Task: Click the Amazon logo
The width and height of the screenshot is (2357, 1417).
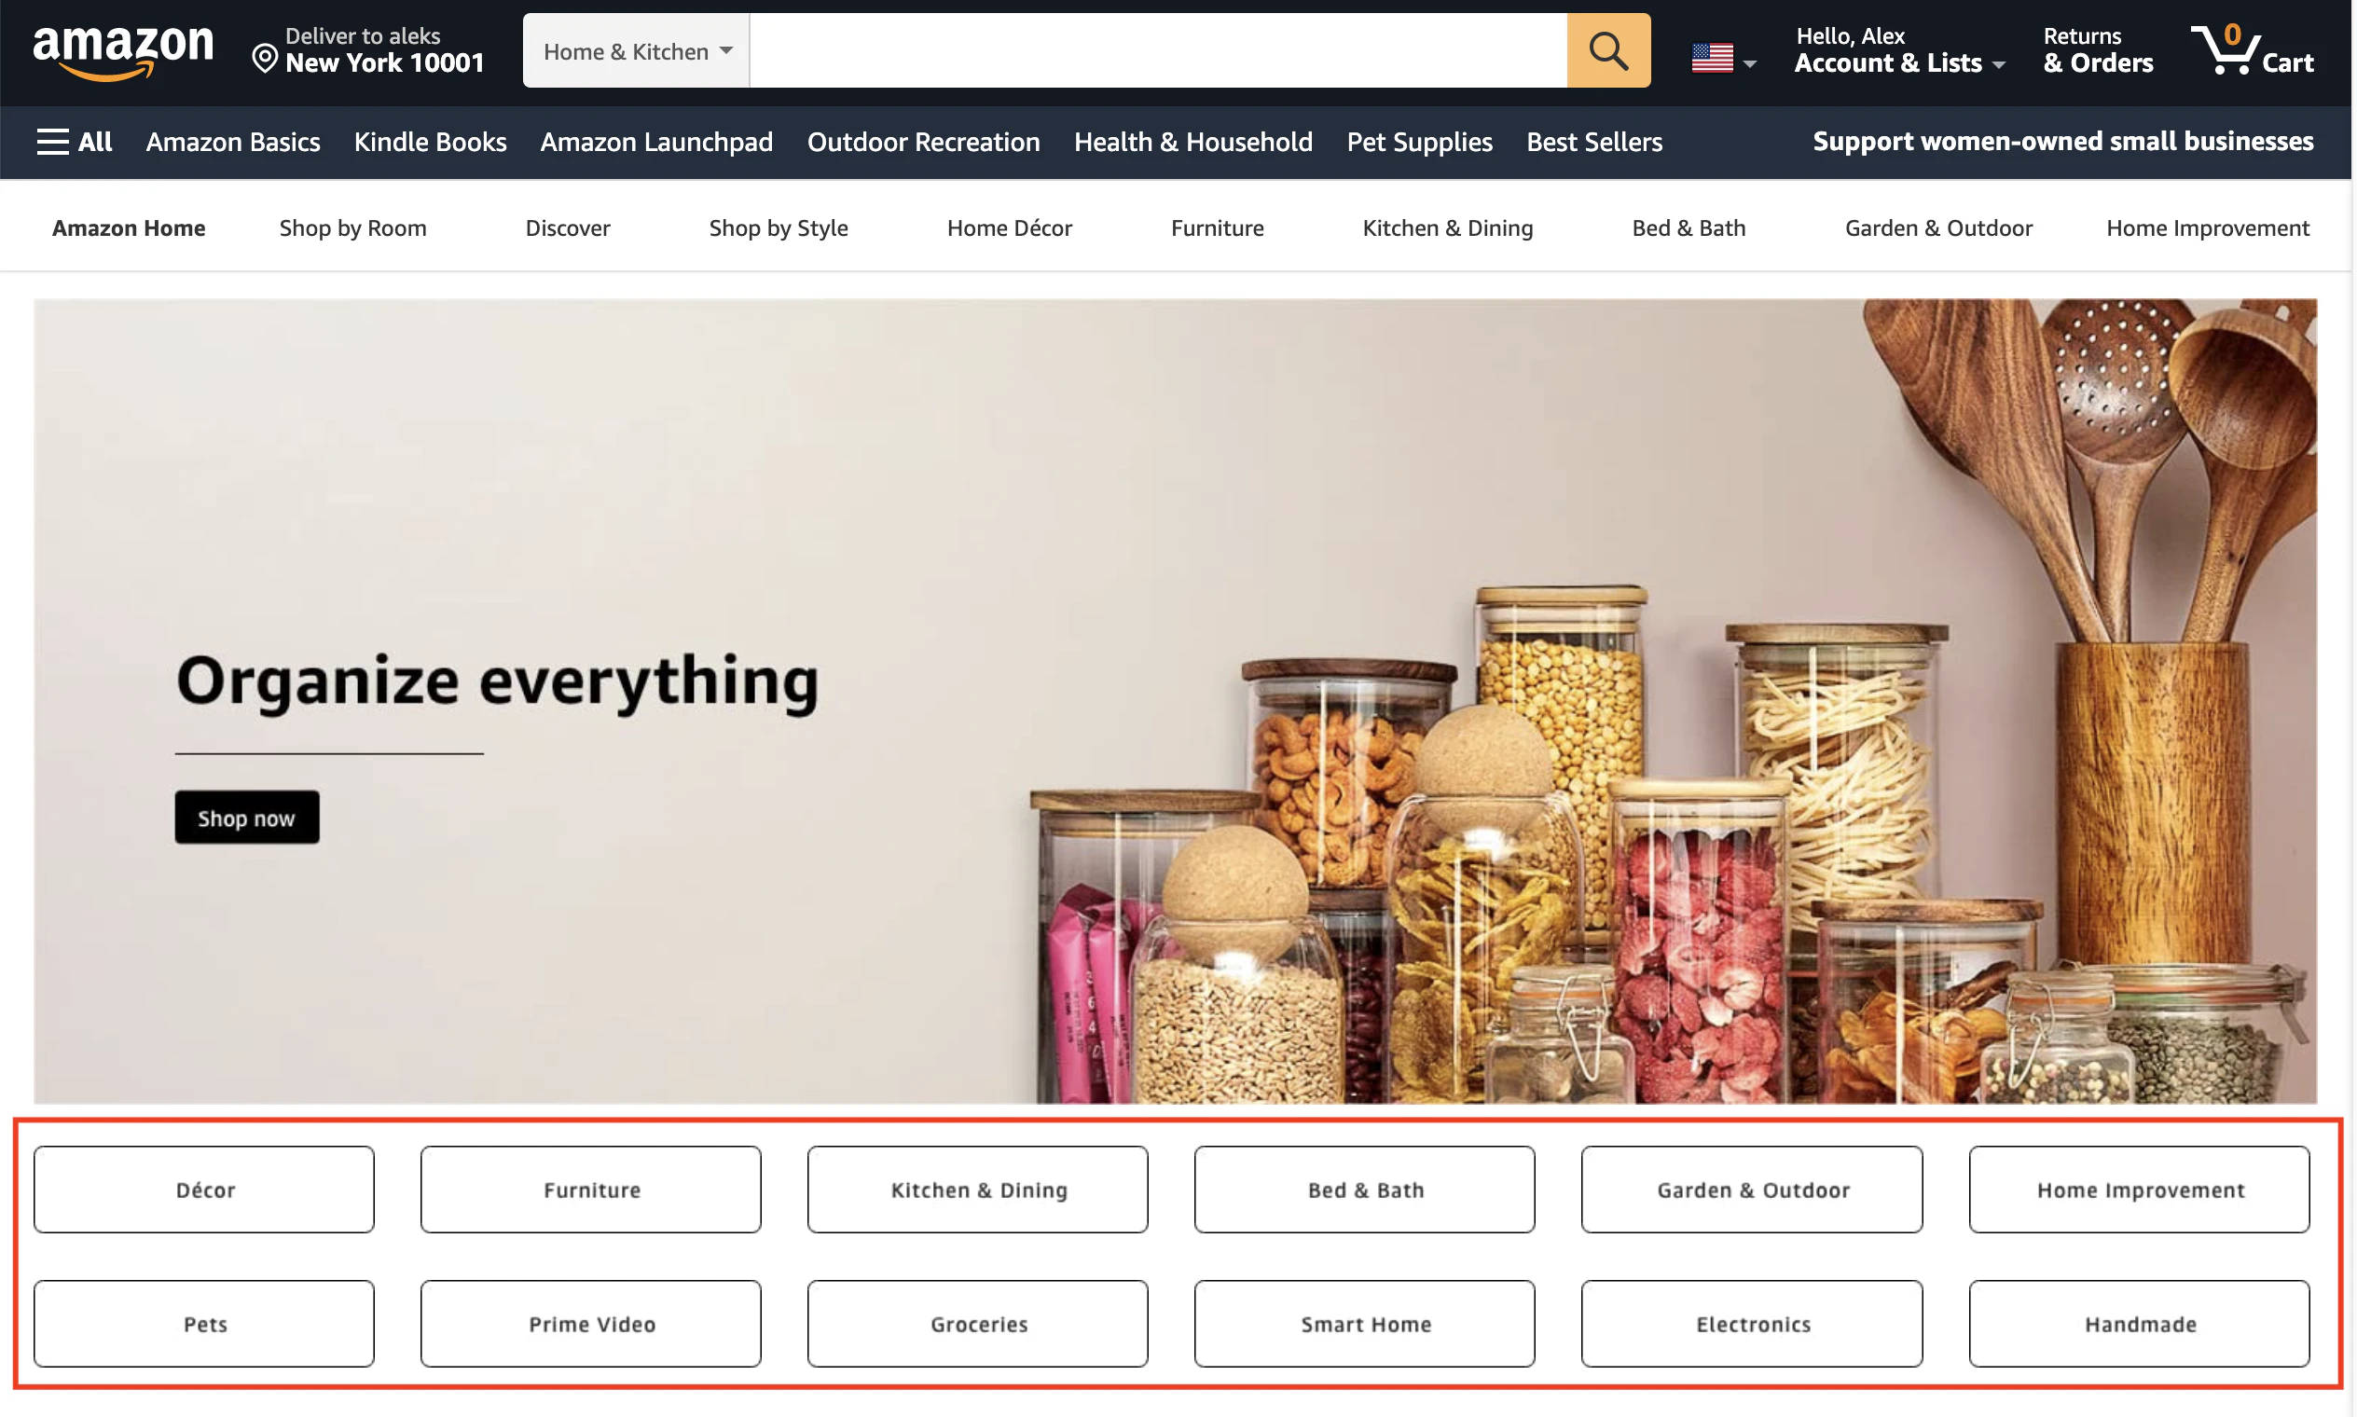Action: click(123, 51)
